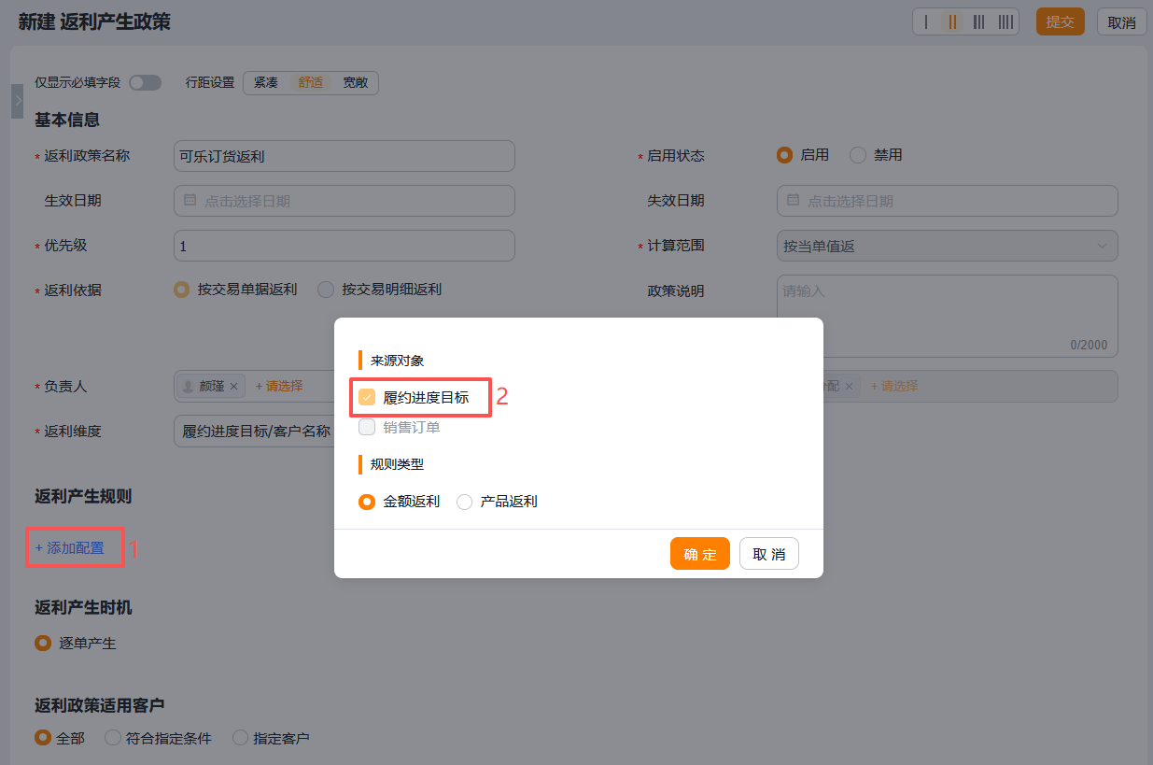The height and width of the screenshot is (765, 1153).
Task: Click the 返利产生时机 section title
Action: click(83, 608)
